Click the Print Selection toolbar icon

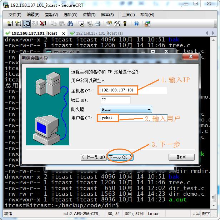pyautogui.click(x=90, y=24)
